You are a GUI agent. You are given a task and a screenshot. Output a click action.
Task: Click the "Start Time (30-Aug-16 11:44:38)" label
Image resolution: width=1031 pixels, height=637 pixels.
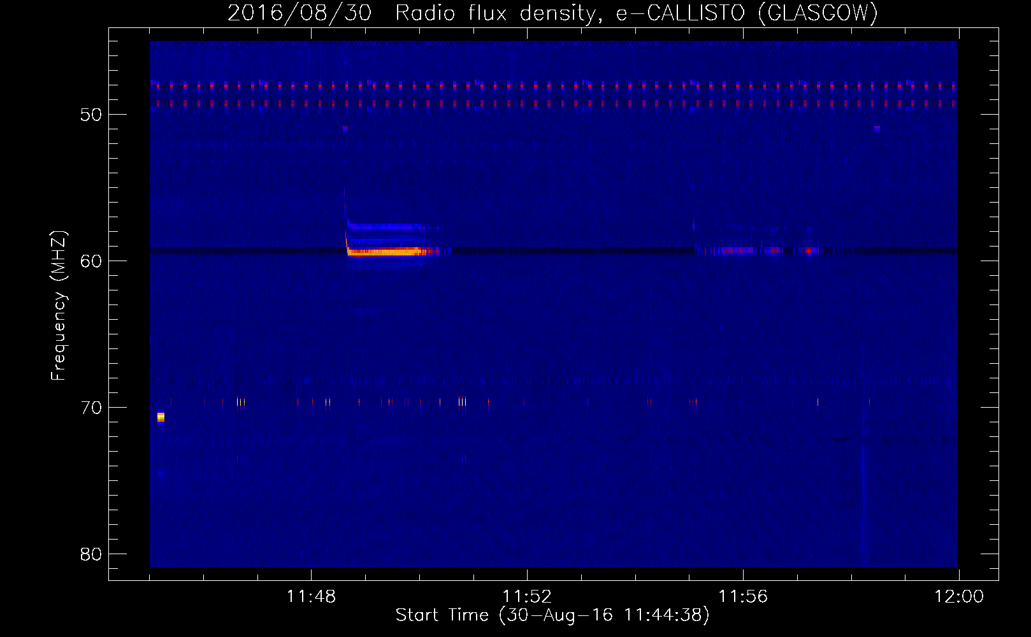tap(552, 615)
